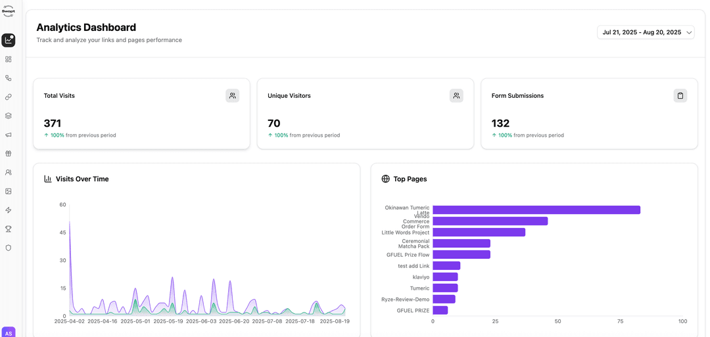Open the gift box sidebar icon
710x337 pixels.
(x=9, y=154)
